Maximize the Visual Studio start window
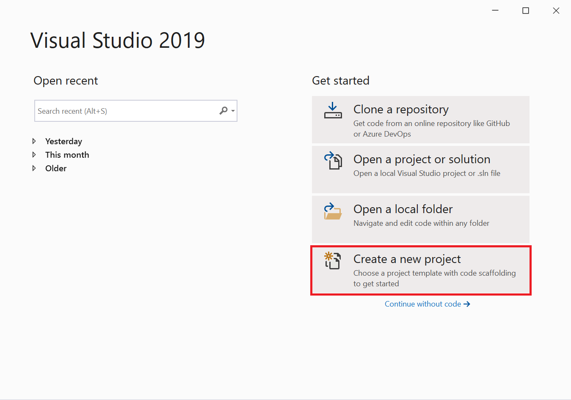The image size is (571, 400). click(x=526, y=11)
